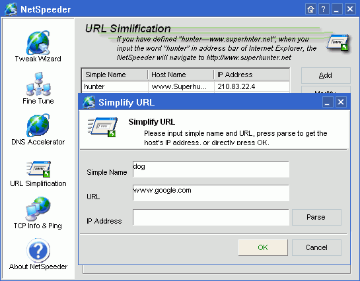Select the 'hunter' row cell
The image size is (360, 281).
115,86
